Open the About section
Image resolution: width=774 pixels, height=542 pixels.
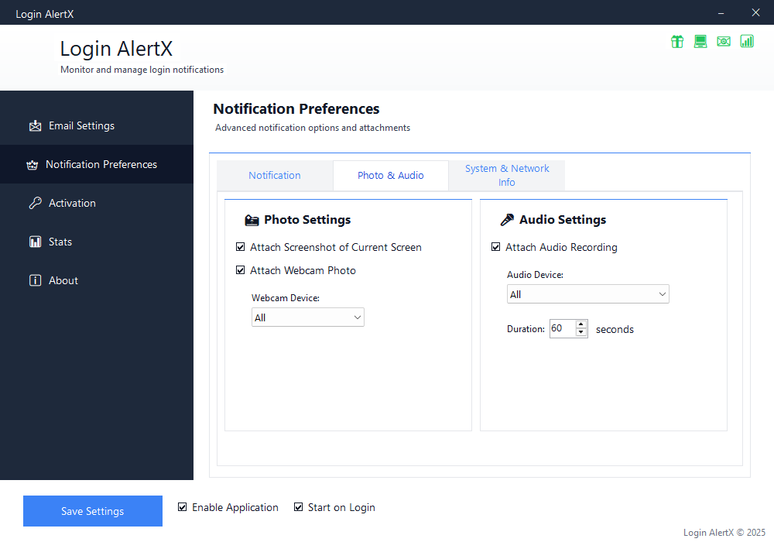[x=97, y=280]
